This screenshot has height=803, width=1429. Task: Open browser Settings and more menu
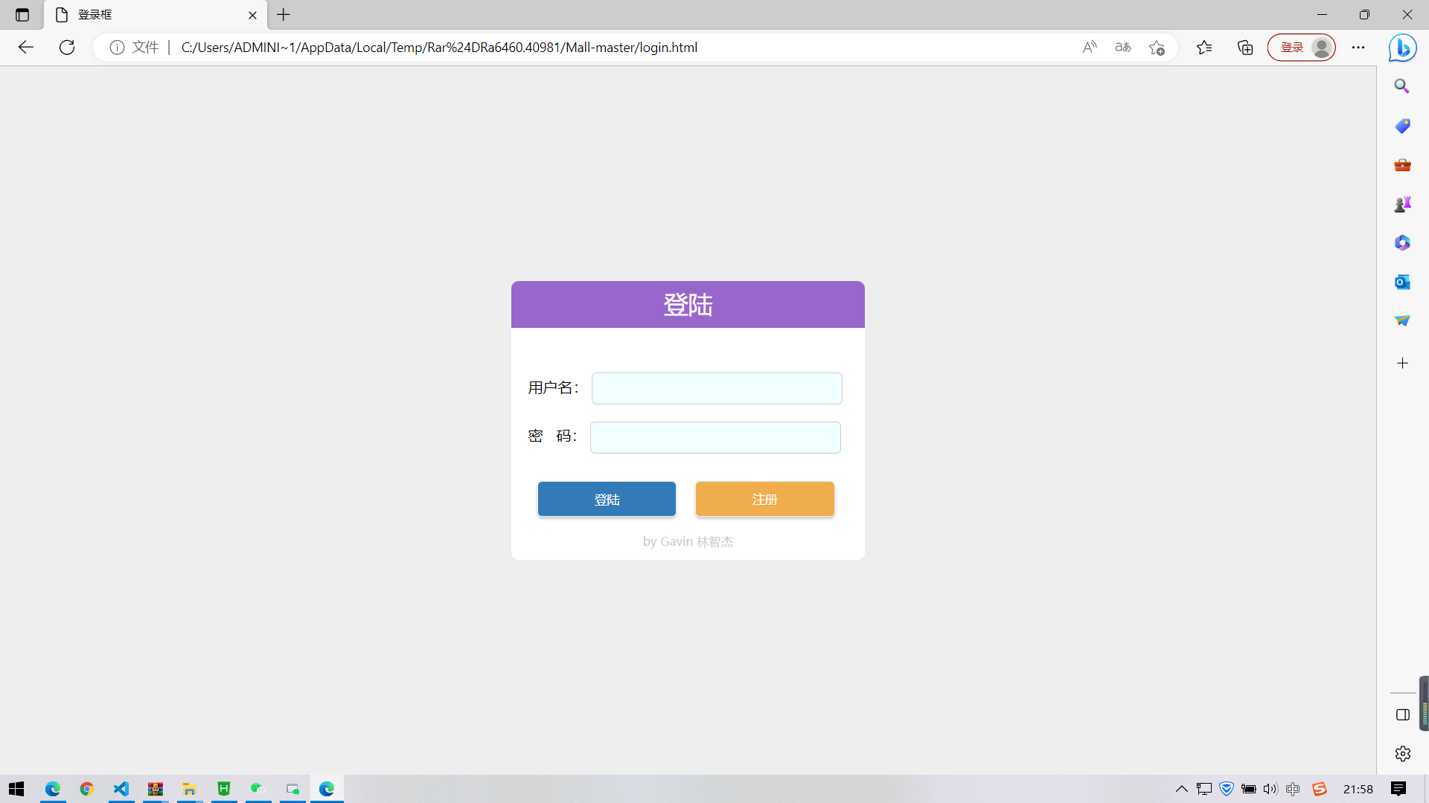tap(1358, 48)
